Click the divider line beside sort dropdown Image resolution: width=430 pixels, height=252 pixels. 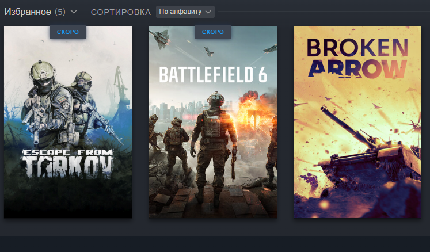(324, 12)
